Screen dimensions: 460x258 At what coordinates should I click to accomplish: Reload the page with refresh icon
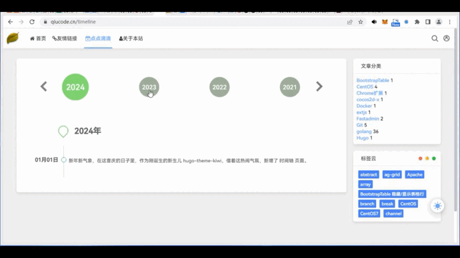click(x=32, y=22)
